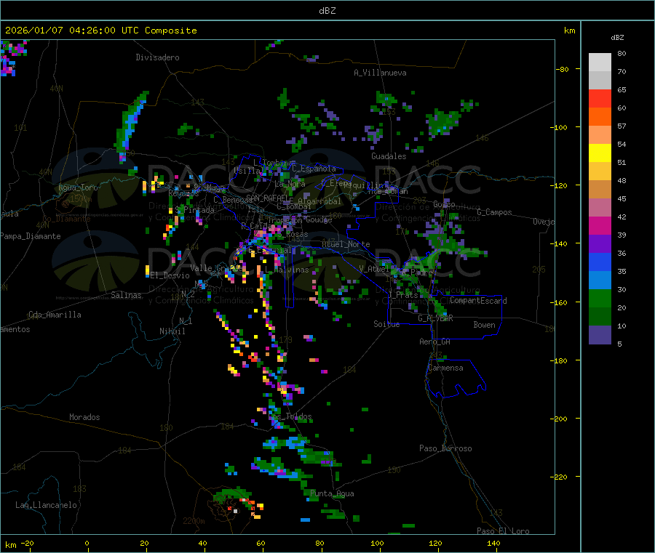Click the 'Soitue' map label
Screen dimensions: 655x553
386,324
